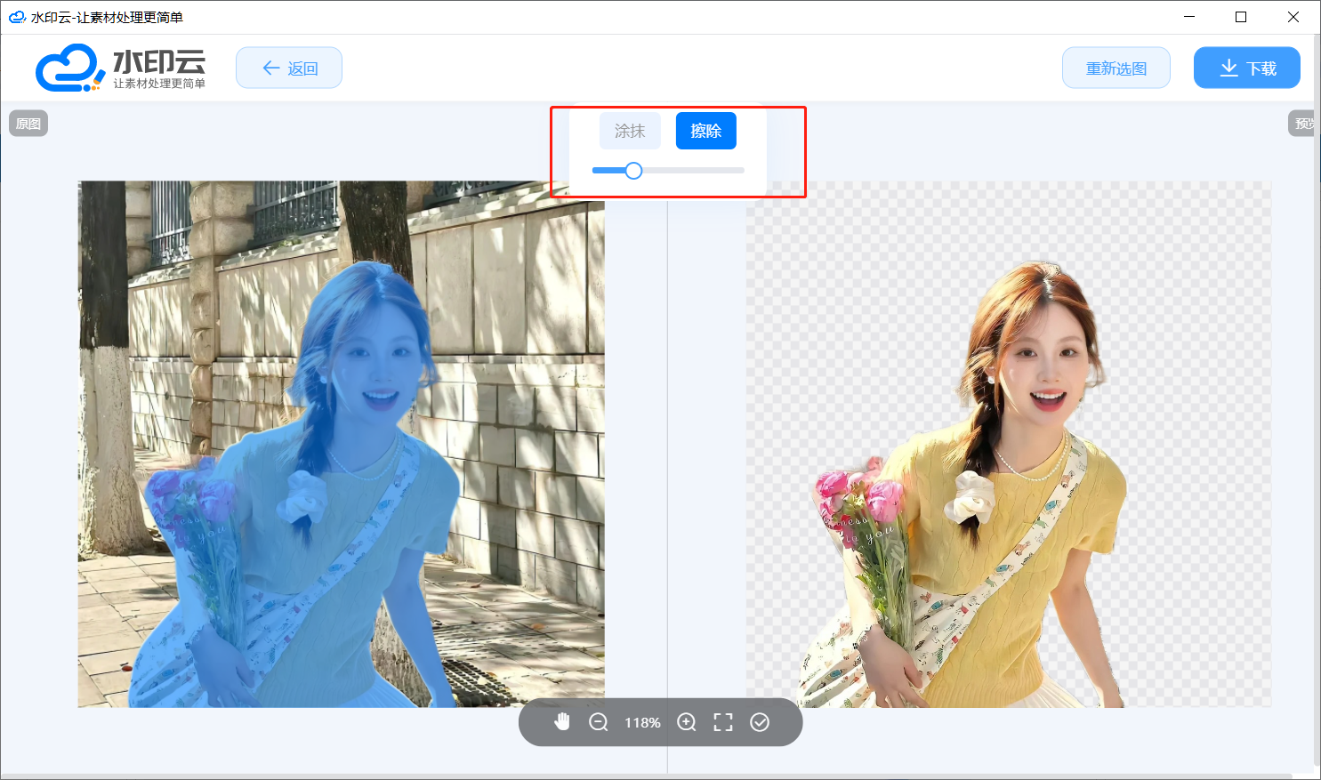1321x780 pixels.
Task: Fit image to screen using frame icon
Action: [723, 722]
